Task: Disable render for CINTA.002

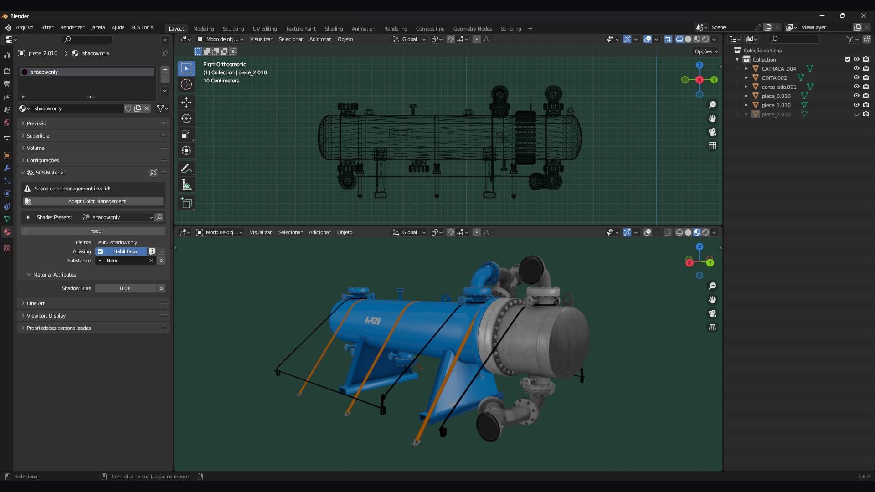Action: click(866, 77)
